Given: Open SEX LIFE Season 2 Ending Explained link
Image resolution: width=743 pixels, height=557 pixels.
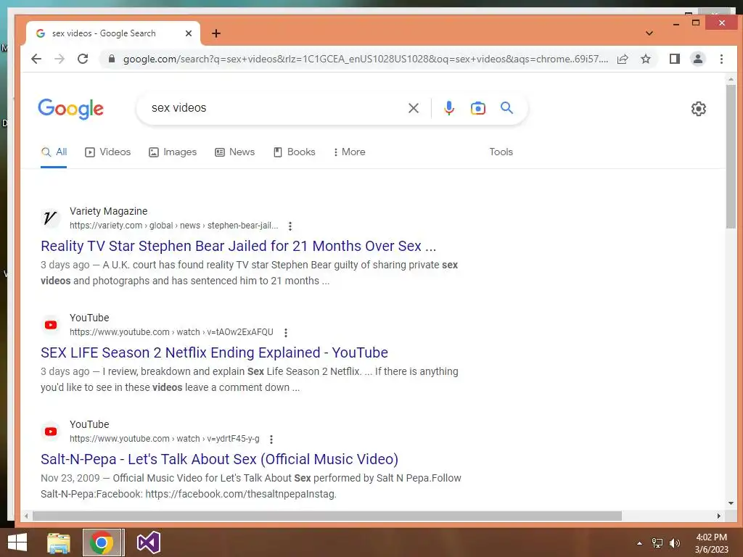Looking at the screenshot, I should click(x=214, y=353).
